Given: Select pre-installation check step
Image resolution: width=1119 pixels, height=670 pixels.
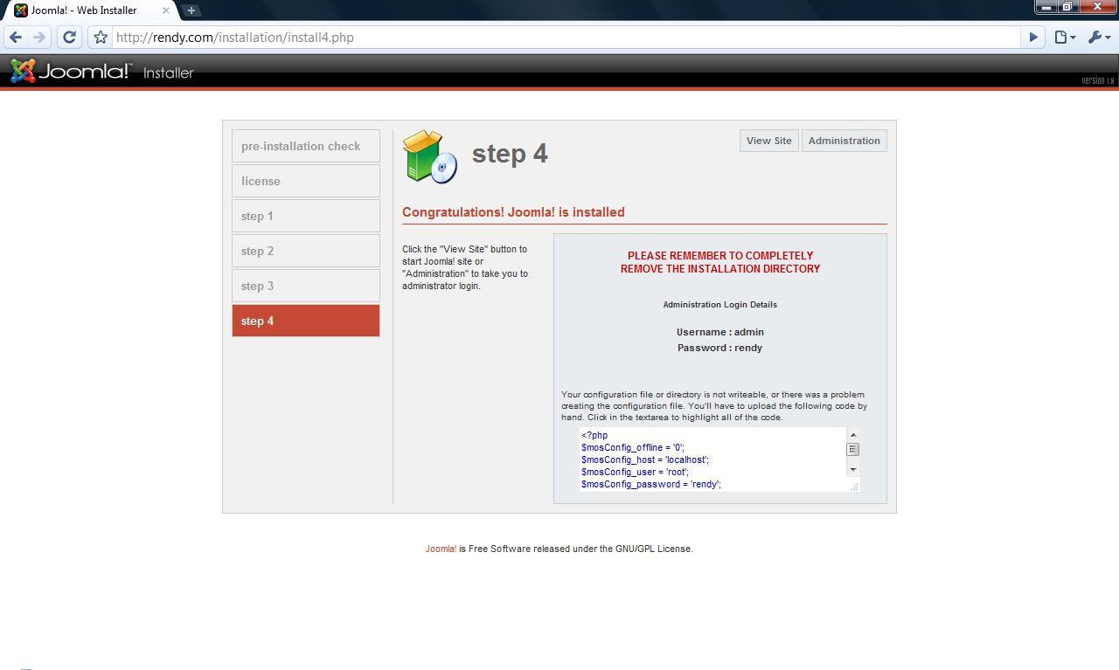Looking at the screenshot, I should 306,146.
